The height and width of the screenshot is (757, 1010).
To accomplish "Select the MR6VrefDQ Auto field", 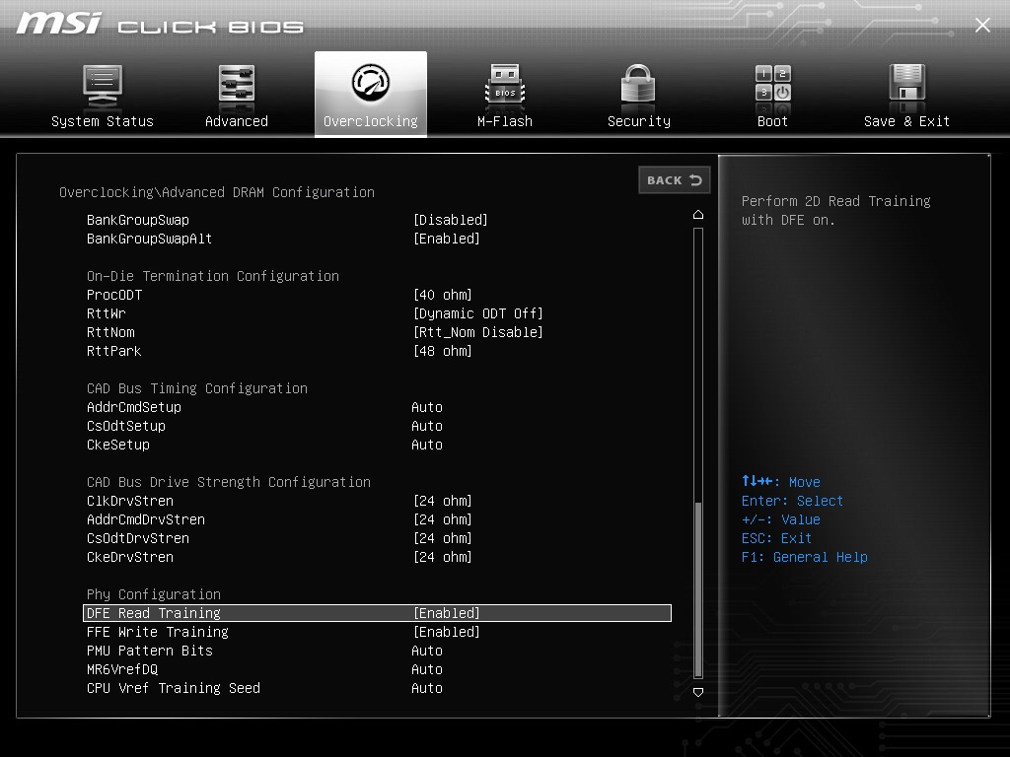I will (x=426, y=669).
